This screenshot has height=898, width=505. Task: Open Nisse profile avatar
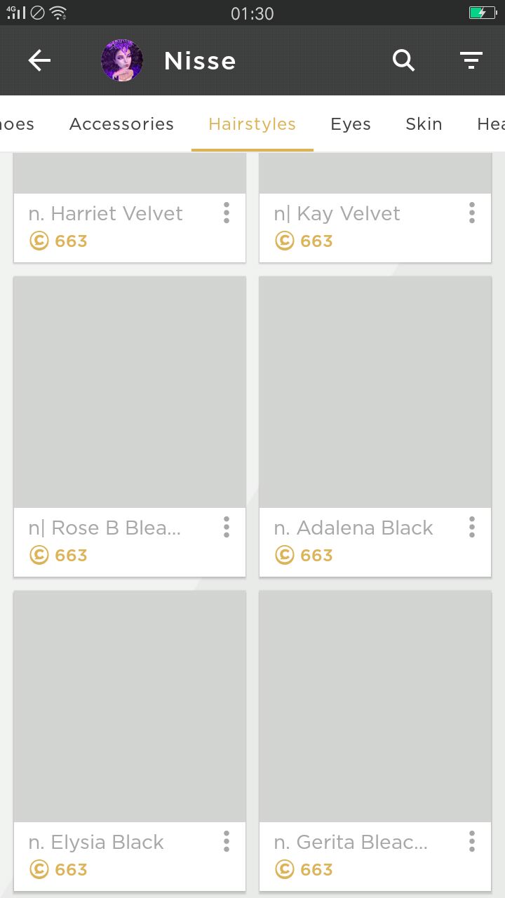(x=122, y=60)
